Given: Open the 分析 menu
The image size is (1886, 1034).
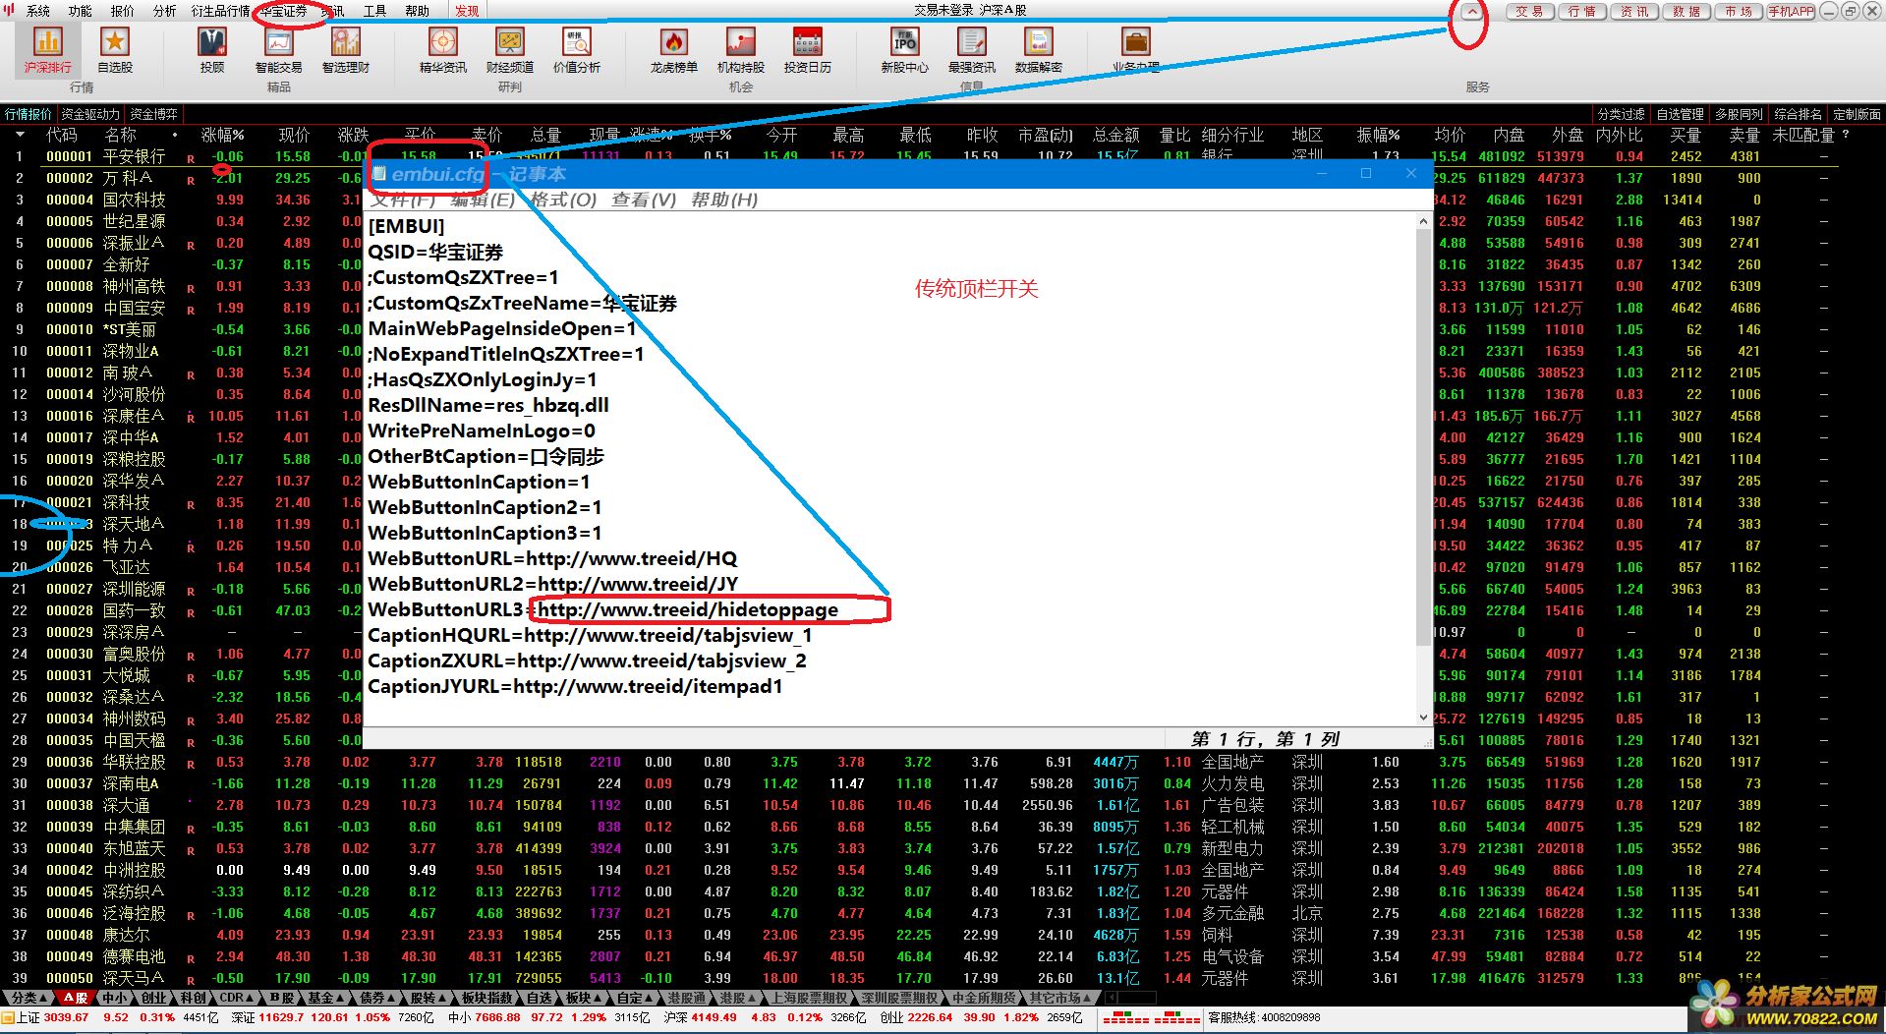Looking at the screenshot, I should [x=165, y=11].
